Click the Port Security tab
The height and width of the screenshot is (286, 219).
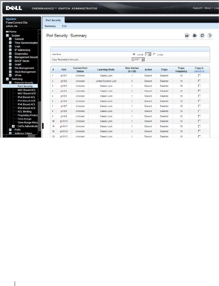[53, 20]
